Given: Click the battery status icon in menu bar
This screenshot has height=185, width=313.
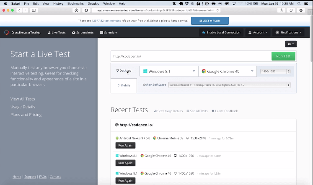Looking at the screenshot, I should (256, 4).
